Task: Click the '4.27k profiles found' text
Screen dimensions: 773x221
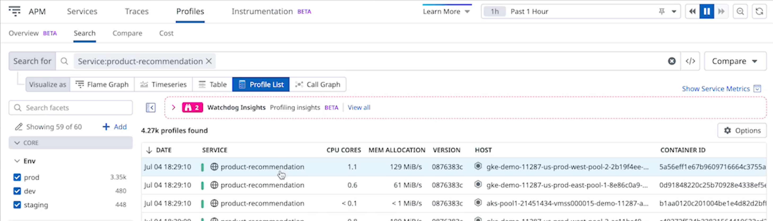Action: click(x=174, y=130)
